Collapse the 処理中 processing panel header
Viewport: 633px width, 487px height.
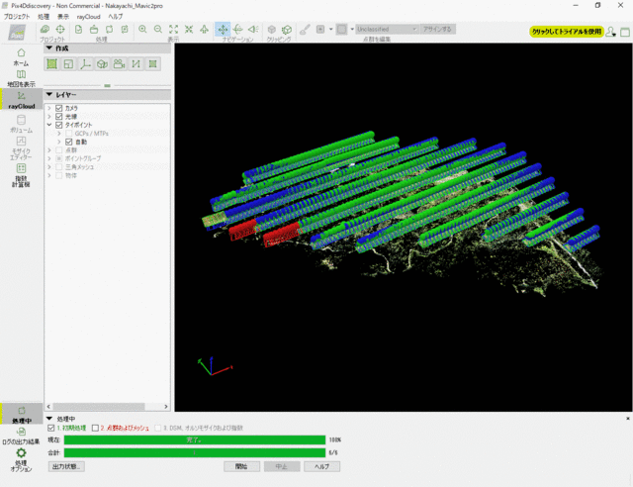[x=49, y=419]
